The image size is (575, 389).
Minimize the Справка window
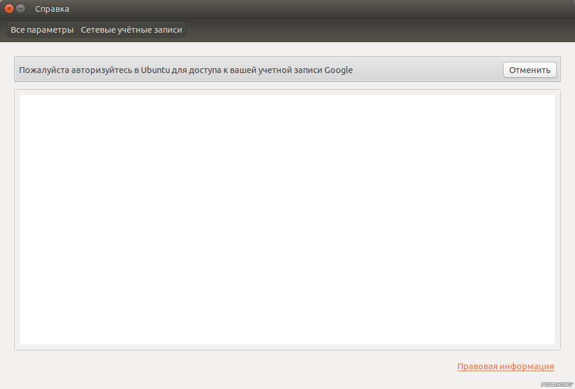21,8
